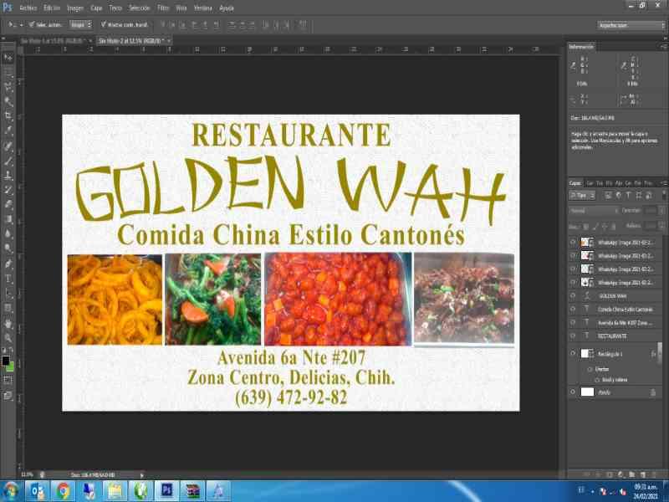Open the Filtro menu

163,7
